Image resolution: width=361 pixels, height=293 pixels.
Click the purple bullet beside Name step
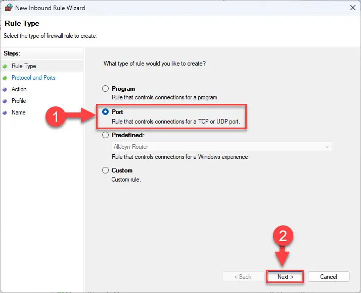click(x=5, y=113)
